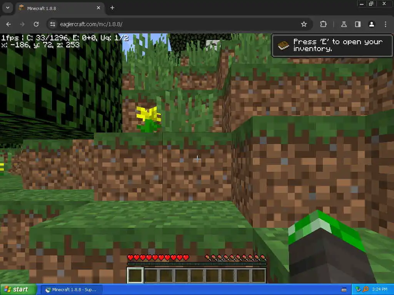This screenshot has height=295, width=394.
Task: Click the experience bar above the hotbar
Action: point(197,264)
